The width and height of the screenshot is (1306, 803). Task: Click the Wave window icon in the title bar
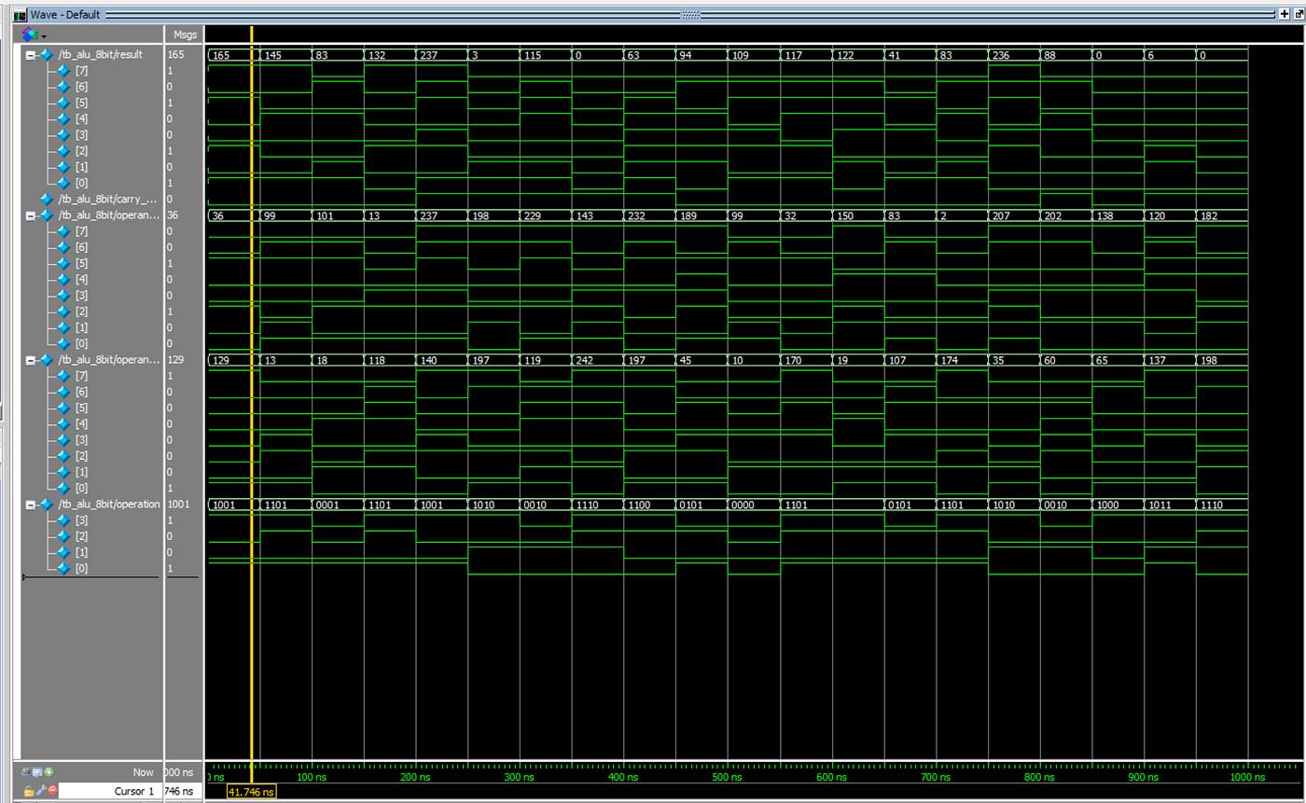tap(21, 14)
